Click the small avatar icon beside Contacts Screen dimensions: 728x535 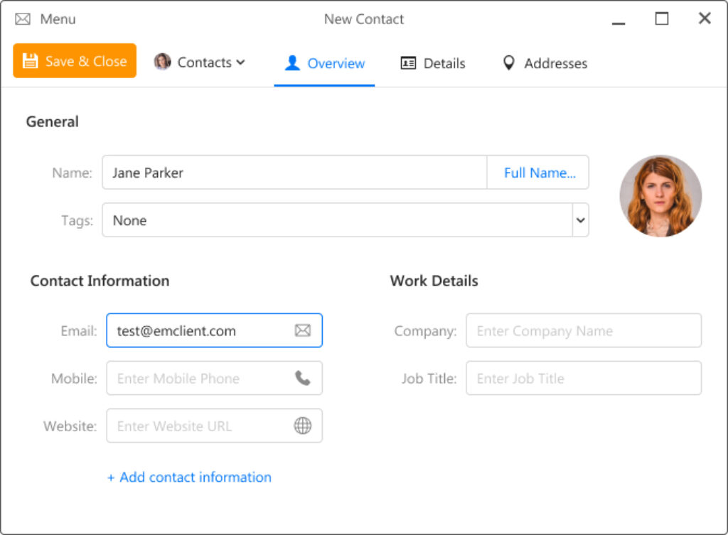pyautogui.click(x=162, y=63)
